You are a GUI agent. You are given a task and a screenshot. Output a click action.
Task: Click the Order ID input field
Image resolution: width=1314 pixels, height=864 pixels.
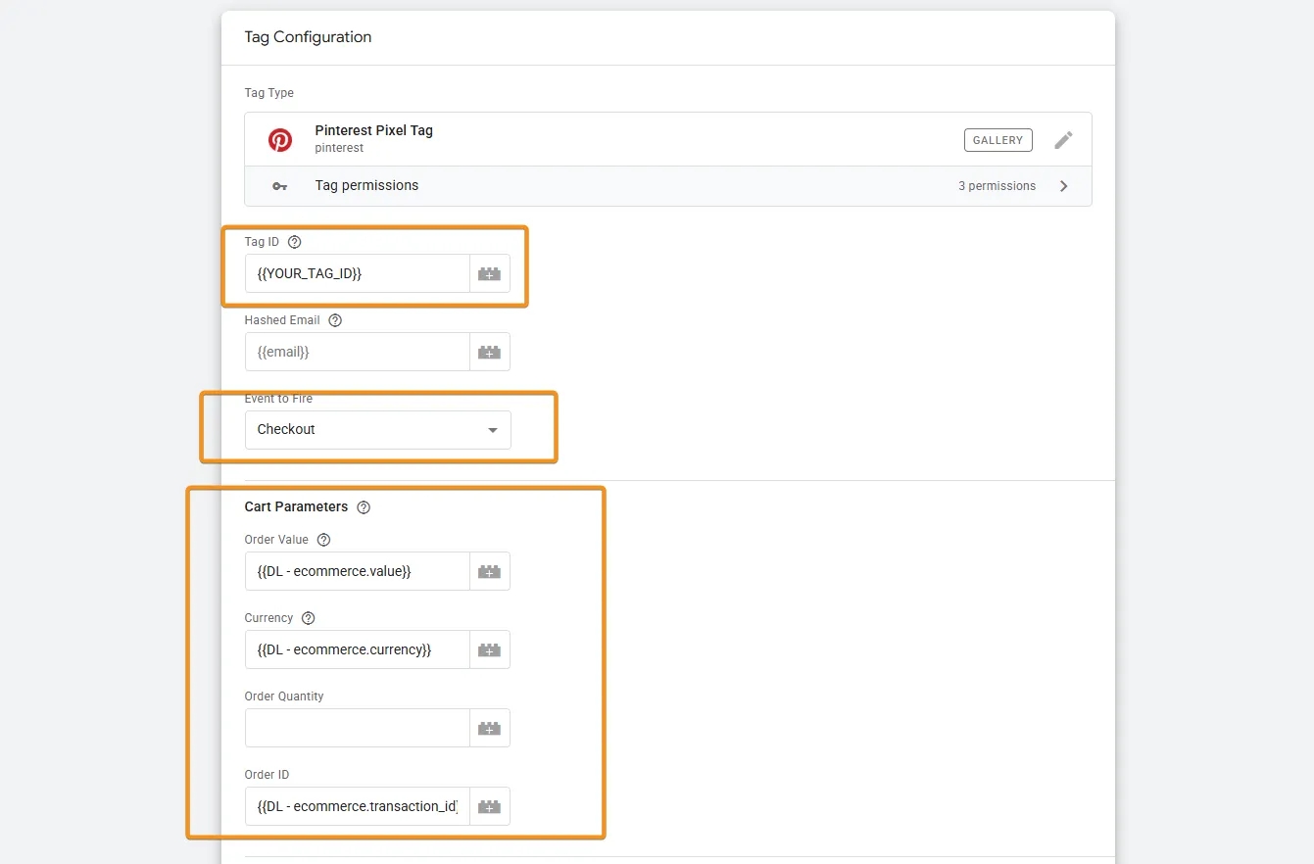[x=358, y=806]
